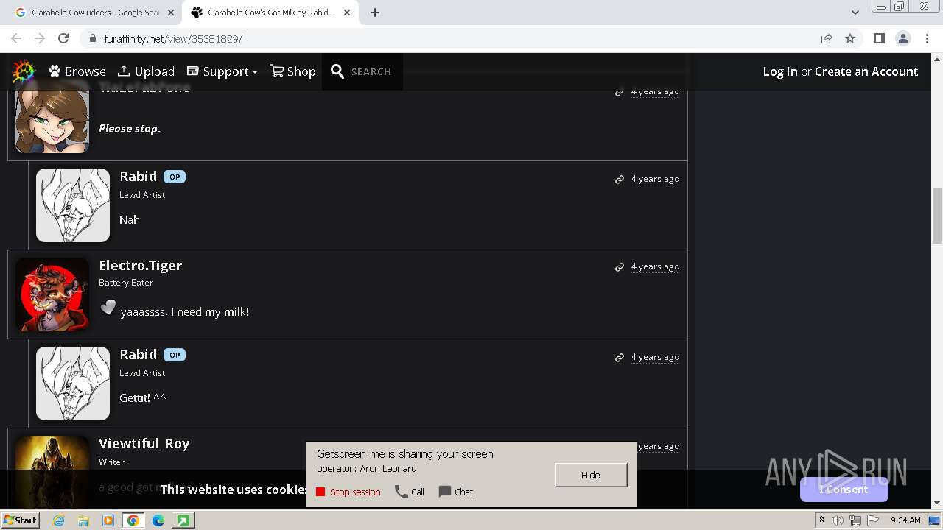
Task: Bookmark this page with the star icon
Action: 850,38
